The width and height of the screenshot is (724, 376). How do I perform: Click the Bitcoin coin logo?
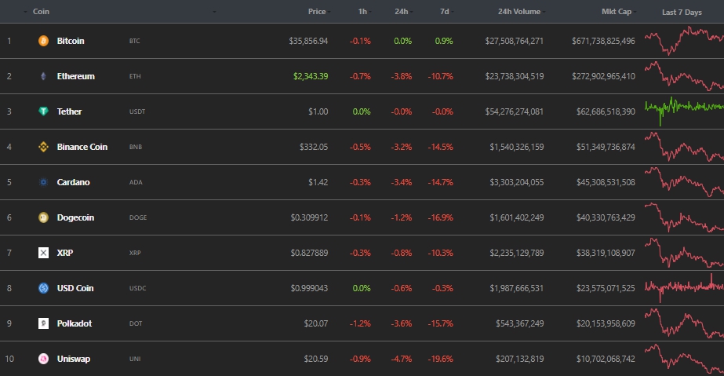(43, 41)
